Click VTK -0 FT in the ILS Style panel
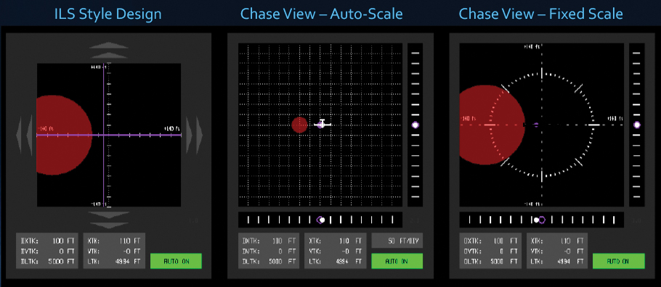Screen dimensions: 661x287 pos(114,251)
